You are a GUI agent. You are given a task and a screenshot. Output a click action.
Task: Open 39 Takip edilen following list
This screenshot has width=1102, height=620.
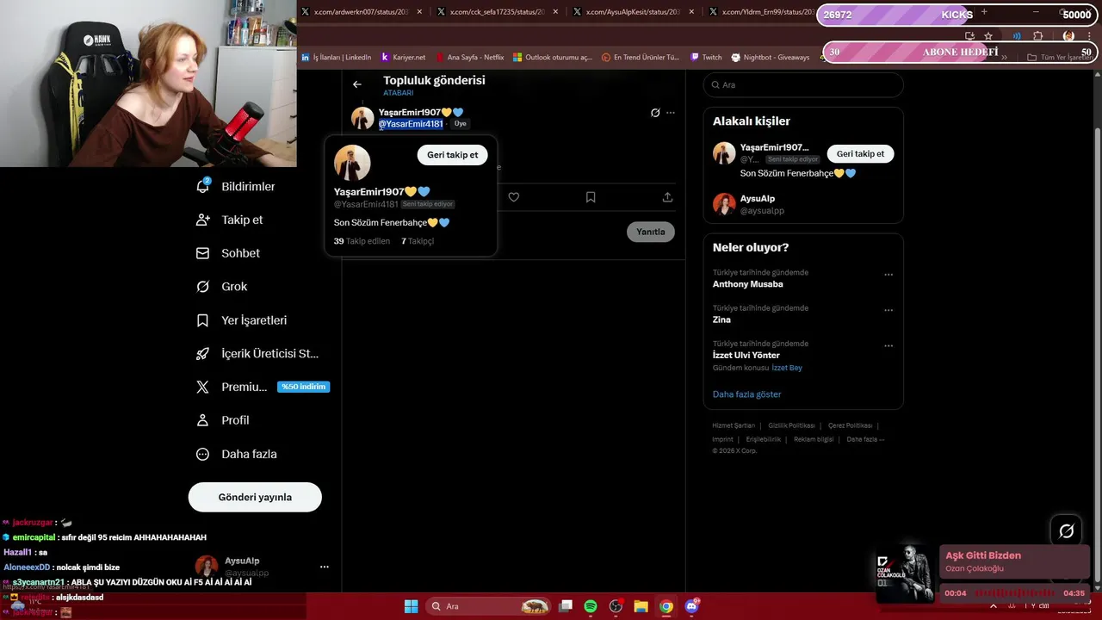pos(362,241)
